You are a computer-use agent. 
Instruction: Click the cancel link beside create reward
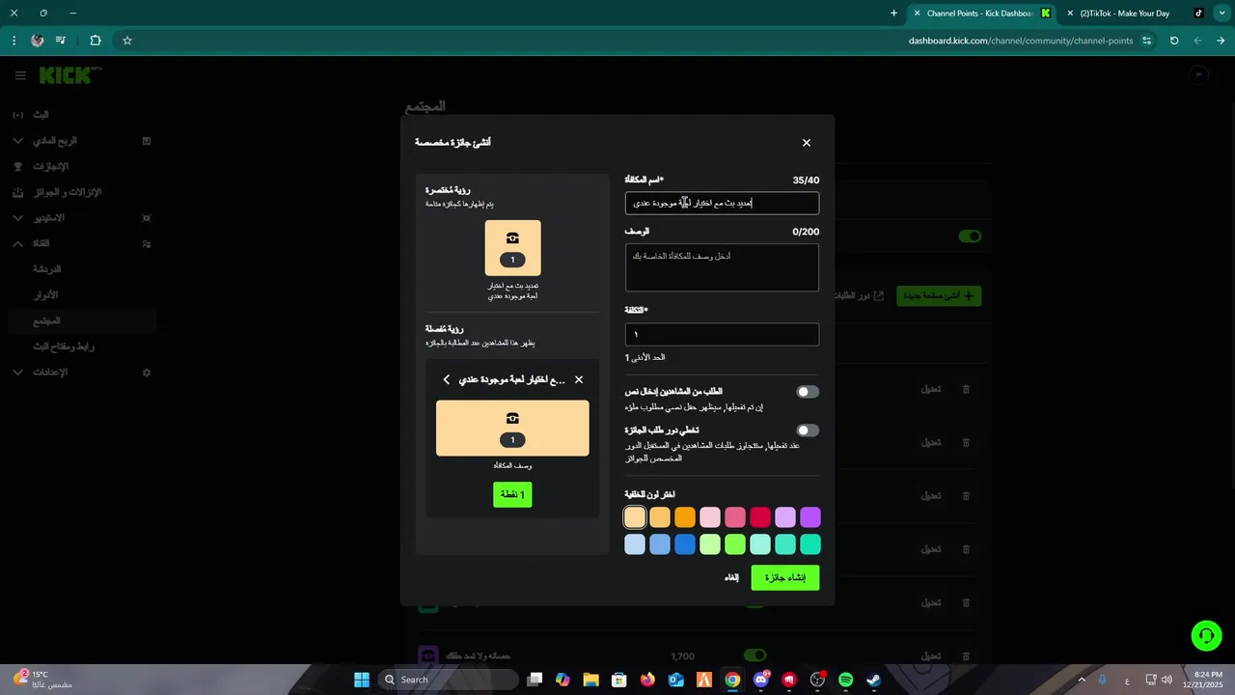[731, 577]
